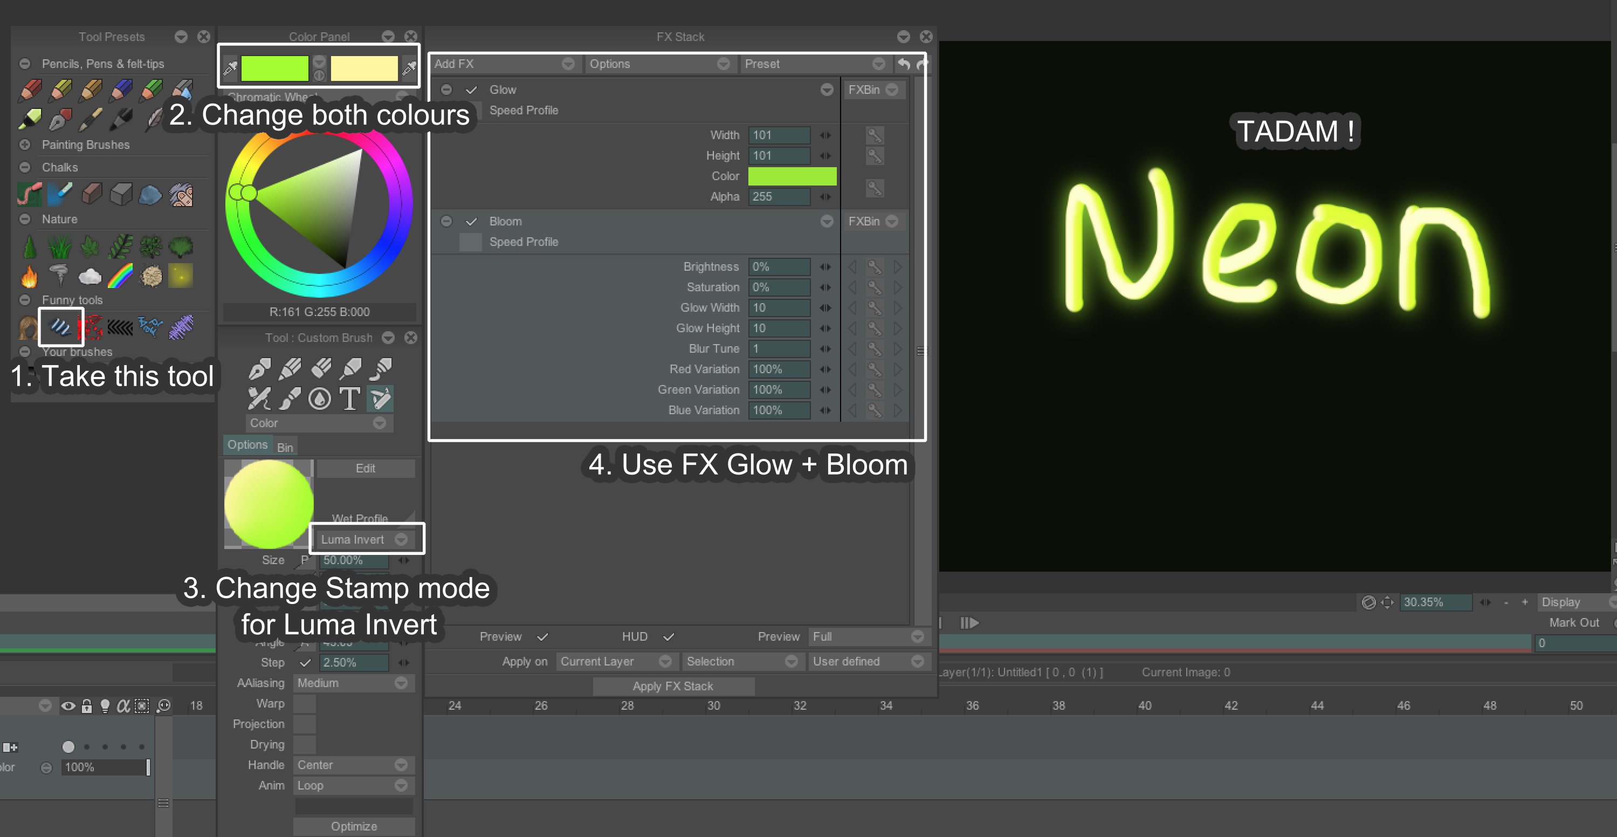The image size is (1617, 837).
Task: Open the Handle Center dropdown
Action: click(353, 765)
